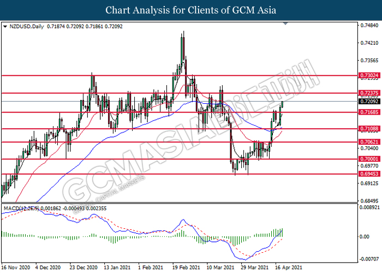Click the 0.74210 price axis value
Screen dimensions: 382x273
369,43
